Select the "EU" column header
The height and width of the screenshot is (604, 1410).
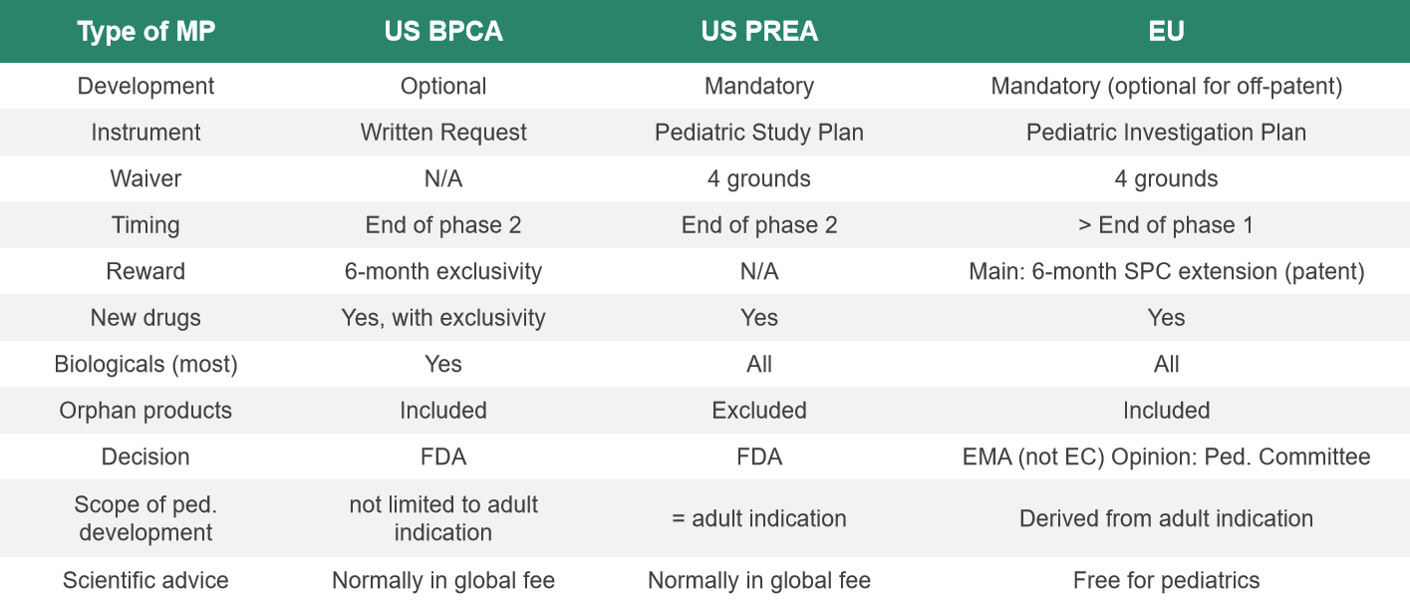(x=1166, y=32)
